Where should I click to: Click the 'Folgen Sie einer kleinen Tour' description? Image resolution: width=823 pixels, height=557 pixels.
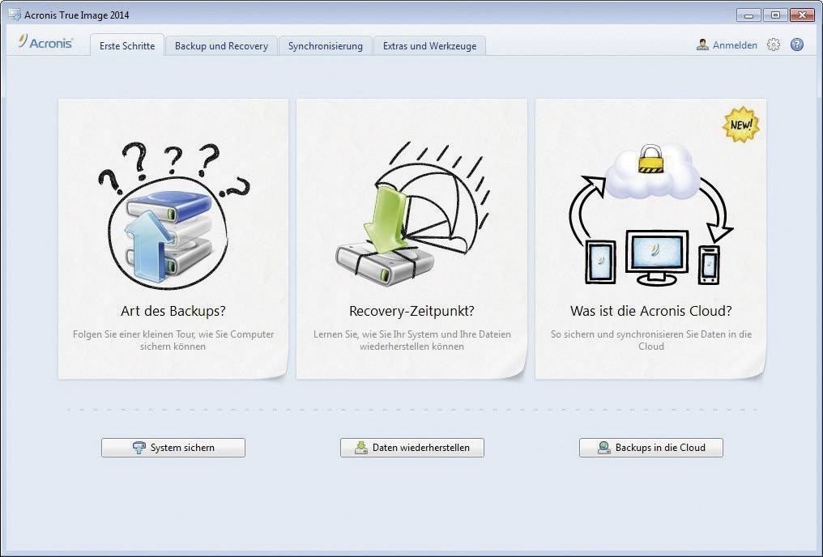pos(173,340)
